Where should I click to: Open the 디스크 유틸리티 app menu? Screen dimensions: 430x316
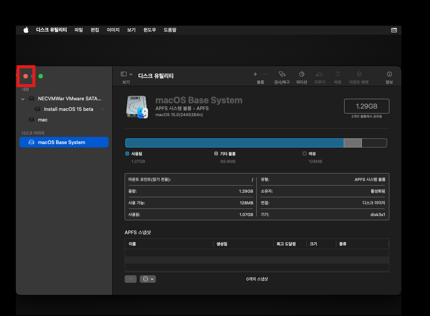pos(52,30)
